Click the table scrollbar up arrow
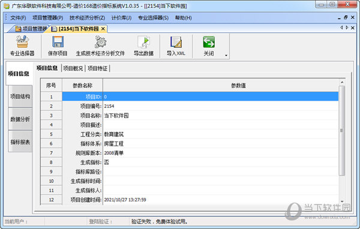The image size is (360, 229). click(x=342, y=82)
